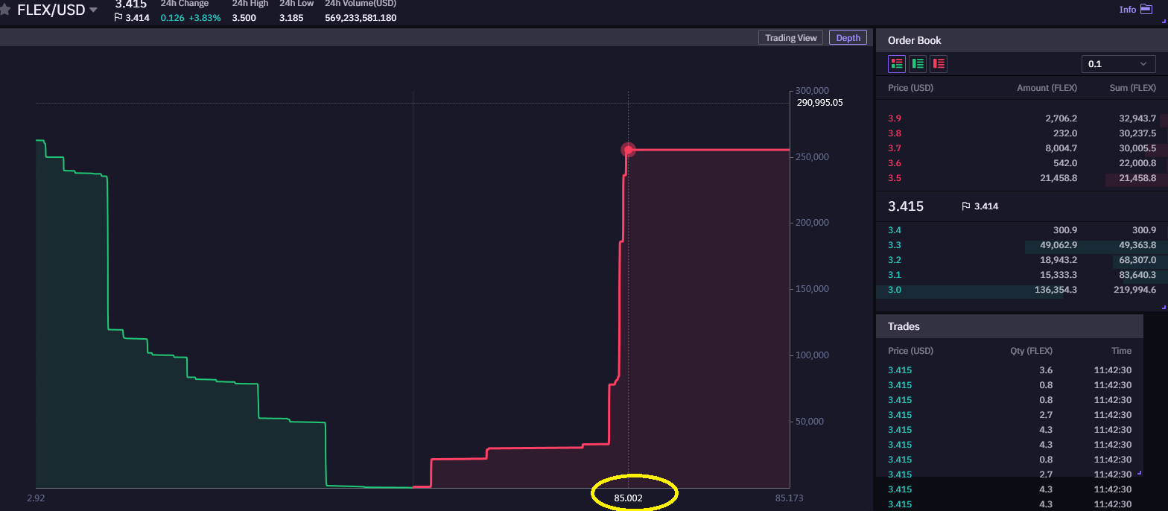Click the trade row with quantity 3.6
This screenshot has width=1168, height=511.
tap(1009, 370)
